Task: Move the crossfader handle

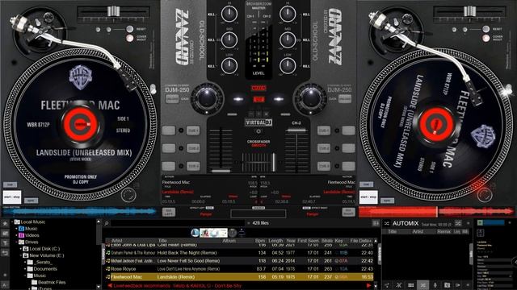Action: pos(273,162)
